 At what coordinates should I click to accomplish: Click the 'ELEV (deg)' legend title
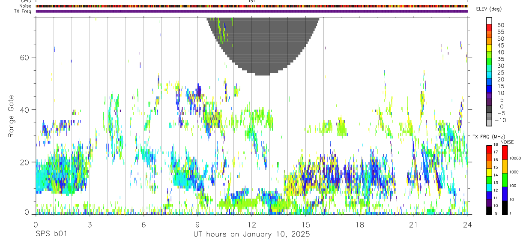coord(489,9)
